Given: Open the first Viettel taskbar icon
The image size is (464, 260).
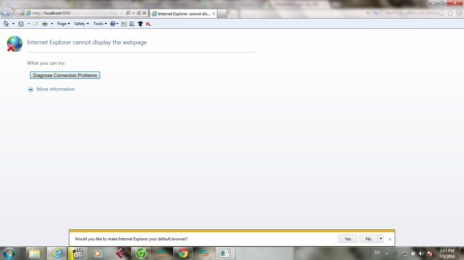Looking at the screenshot, I should click(162, 253).
